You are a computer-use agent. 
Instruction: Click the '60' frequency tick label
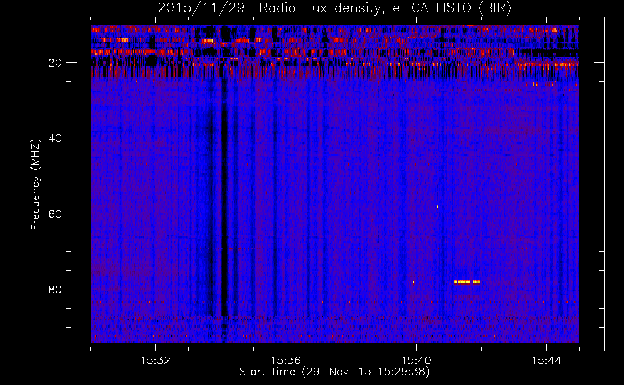pos(56,214)
